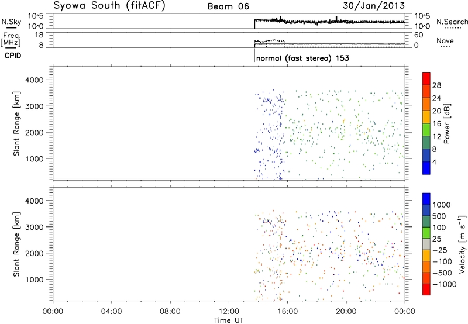Screen dimensions: 468x324
Task: Click the "04:00" time tick label
Action: tap(111, 312)
